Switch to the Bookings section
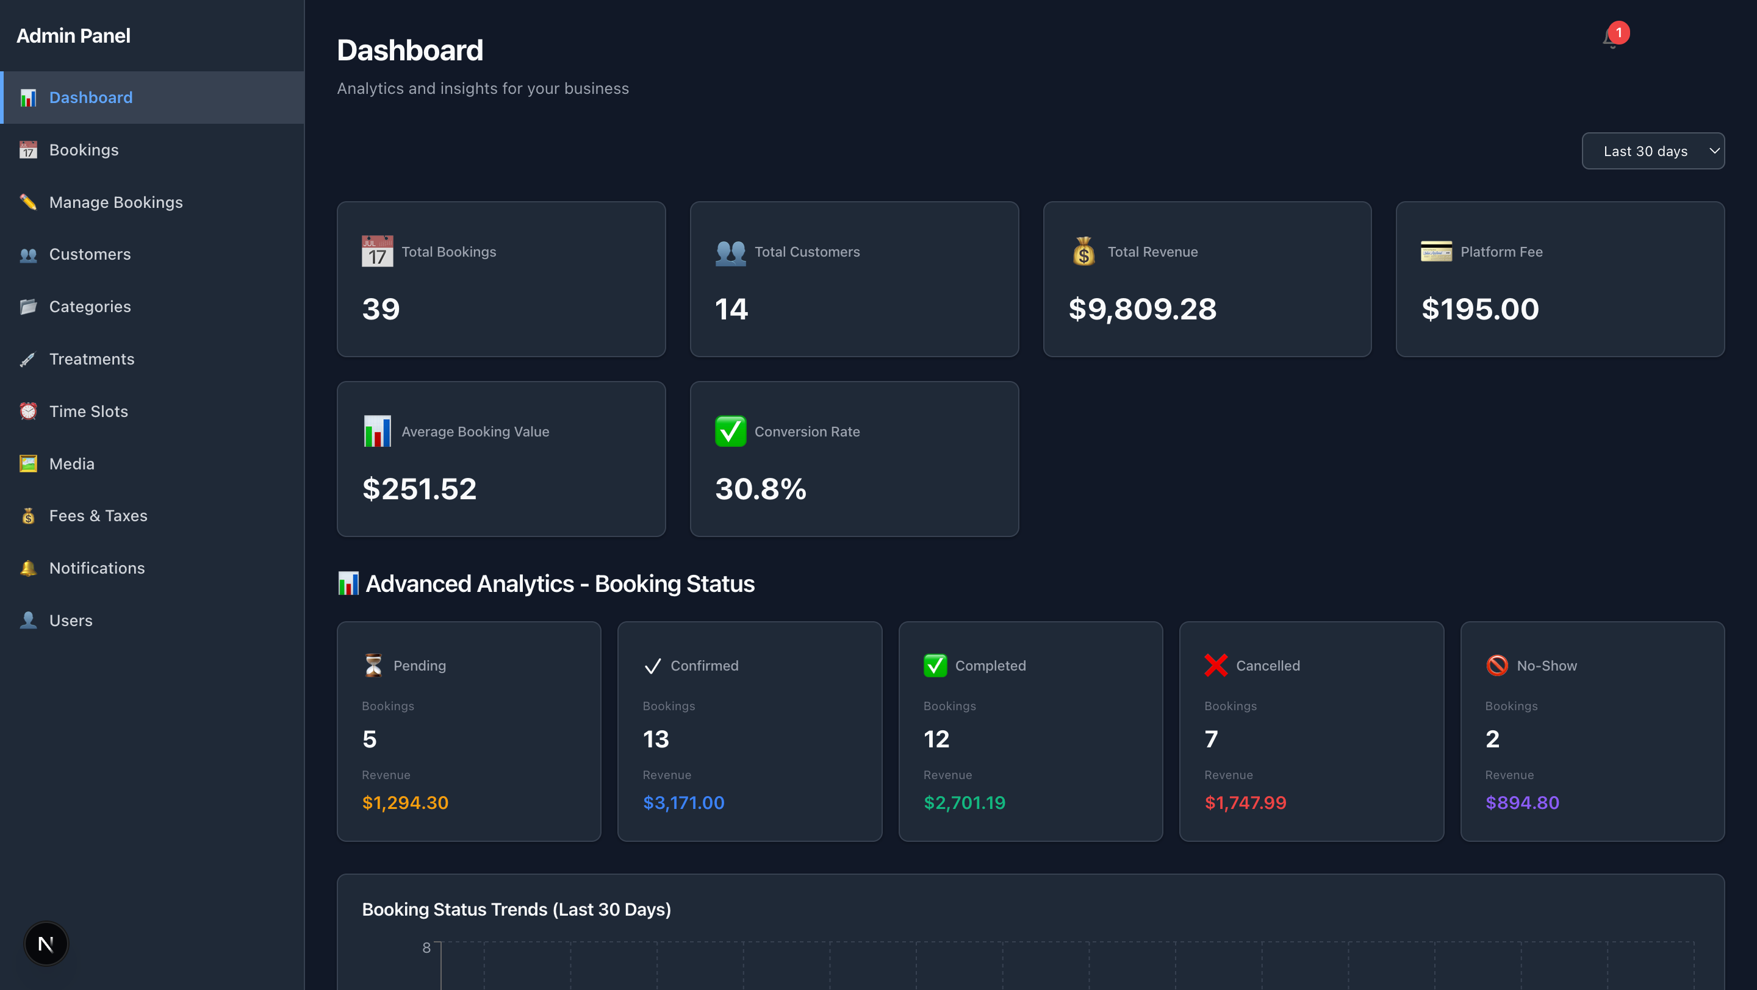 [x=84, y=149]
